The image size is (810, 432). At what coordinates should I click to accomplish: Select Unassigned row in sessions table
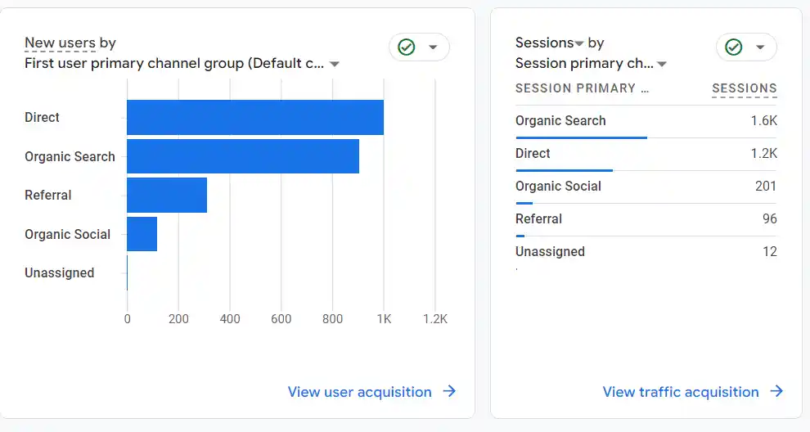coord(646,252)
